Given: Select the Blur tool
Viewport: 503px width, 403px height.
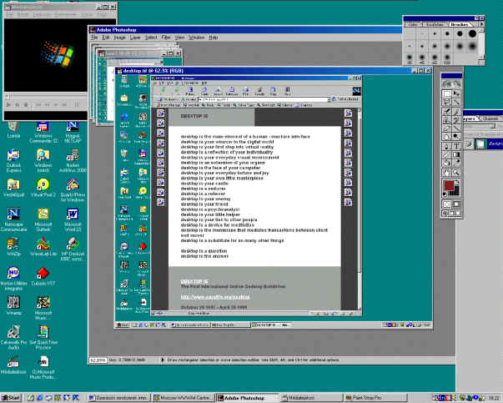Looking at the screenshot, I should coord(447,136).
